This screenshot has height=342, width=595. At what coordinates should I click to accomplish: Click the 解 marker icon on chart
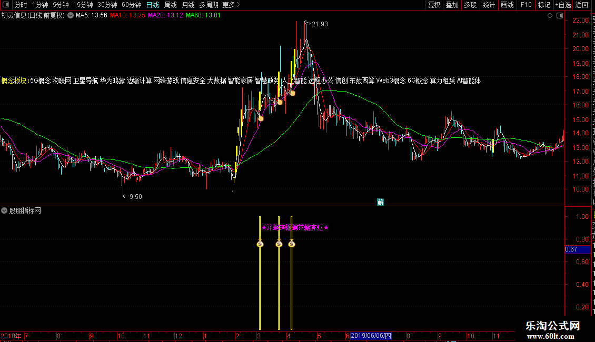tap(380, 202)
